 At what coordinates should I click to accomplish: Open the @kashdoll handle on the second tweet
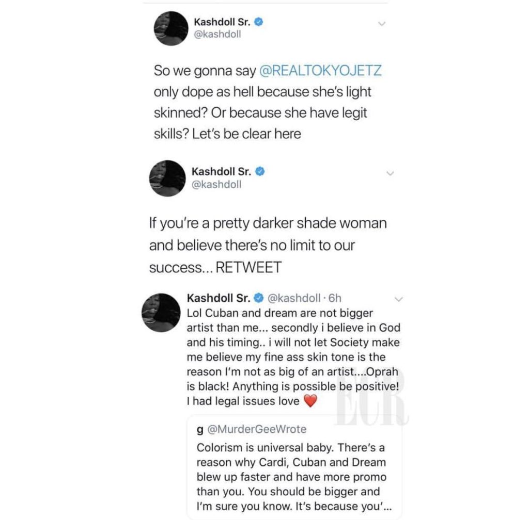[x=216, y=184]
